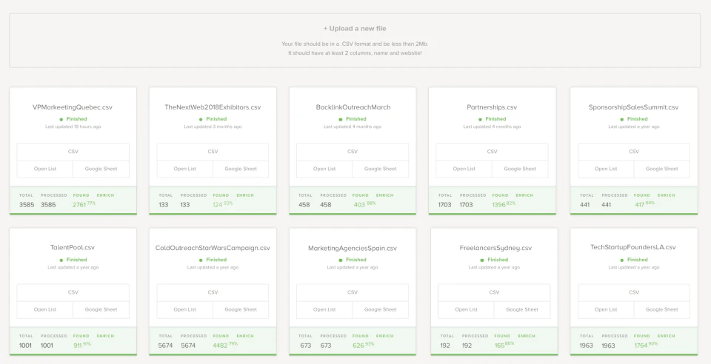Open List for FreelancersSydney.csv
The image size is (711, 364).
pos(466,309)
